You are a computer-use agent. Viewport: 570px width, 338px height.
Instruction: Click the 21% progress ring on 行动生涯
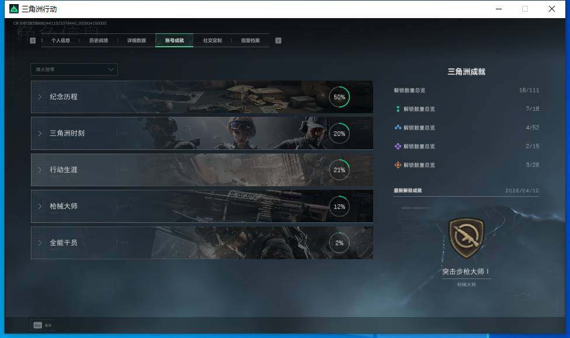pyautogui.click(x=339, y=170)
